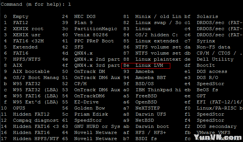
Task: Click 'IBM Thinkpad hi' entry
Action: click(x=158, y=90)
